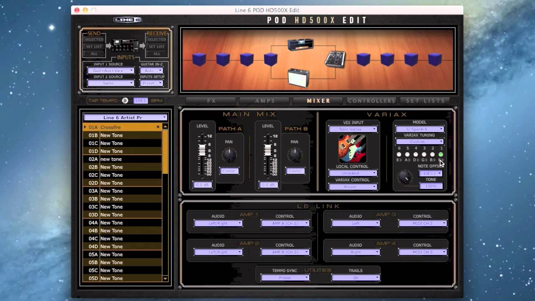Select string 5 tuning radio button
The image size is (535, 301).
(407, 155)
